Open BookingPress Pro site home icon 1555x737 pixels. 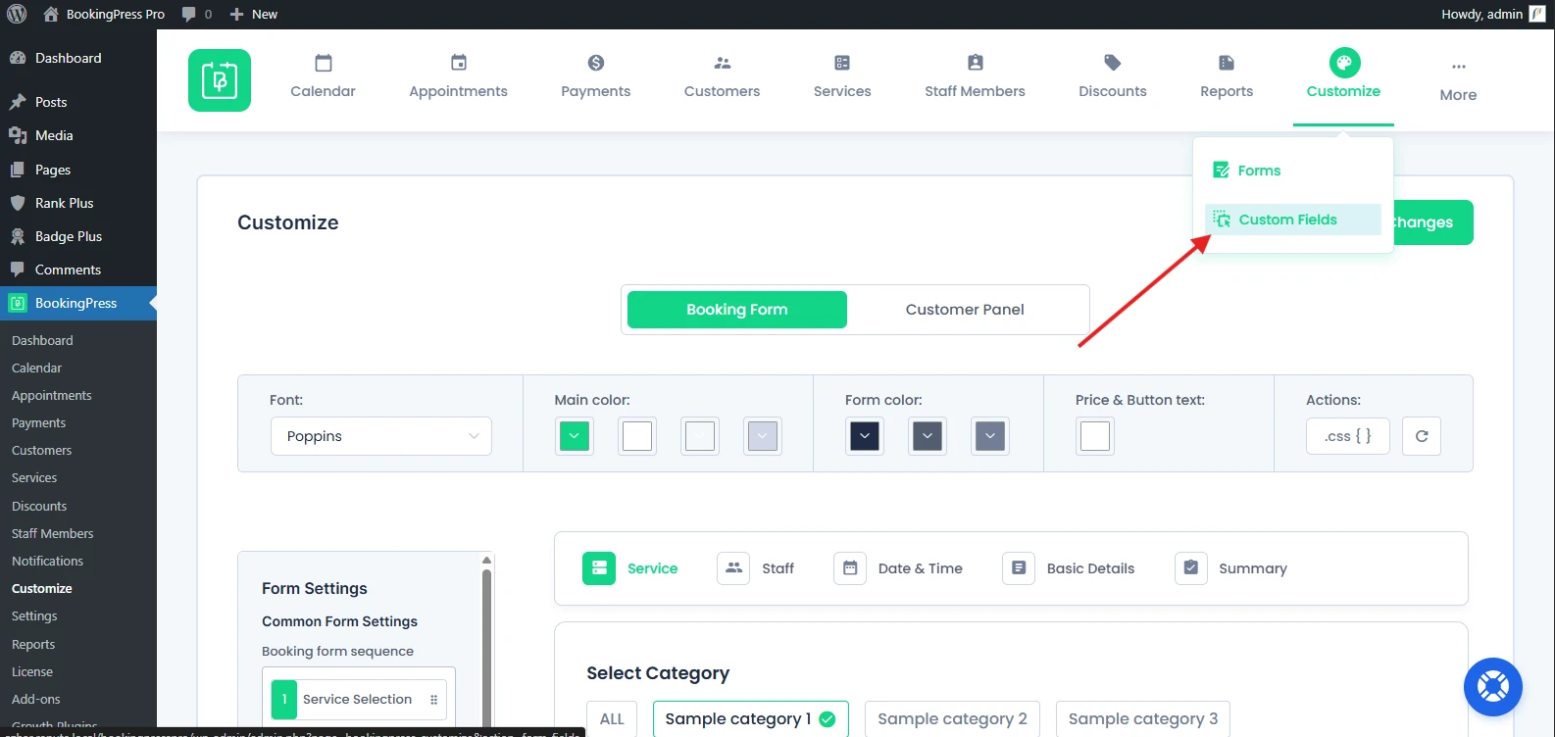[51, 14]
